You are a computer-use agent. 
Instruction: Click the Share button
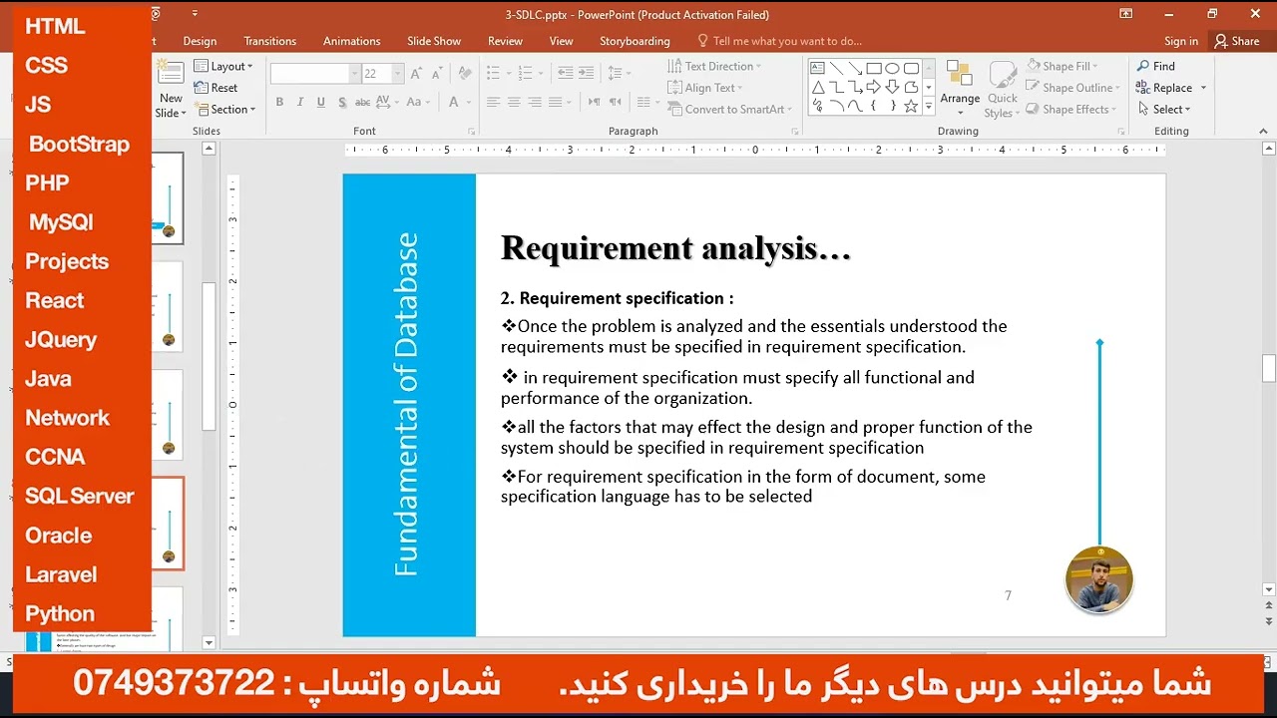[1237, 41]
